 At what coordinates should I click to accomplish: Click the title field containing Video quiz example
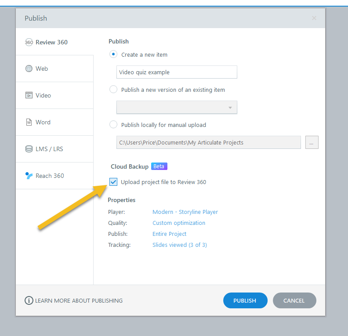coord(177,72)
